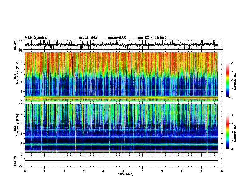249x192 pixels.
Task: Click the 'Time (min)' axis label
Action: [x=126, y=174]
